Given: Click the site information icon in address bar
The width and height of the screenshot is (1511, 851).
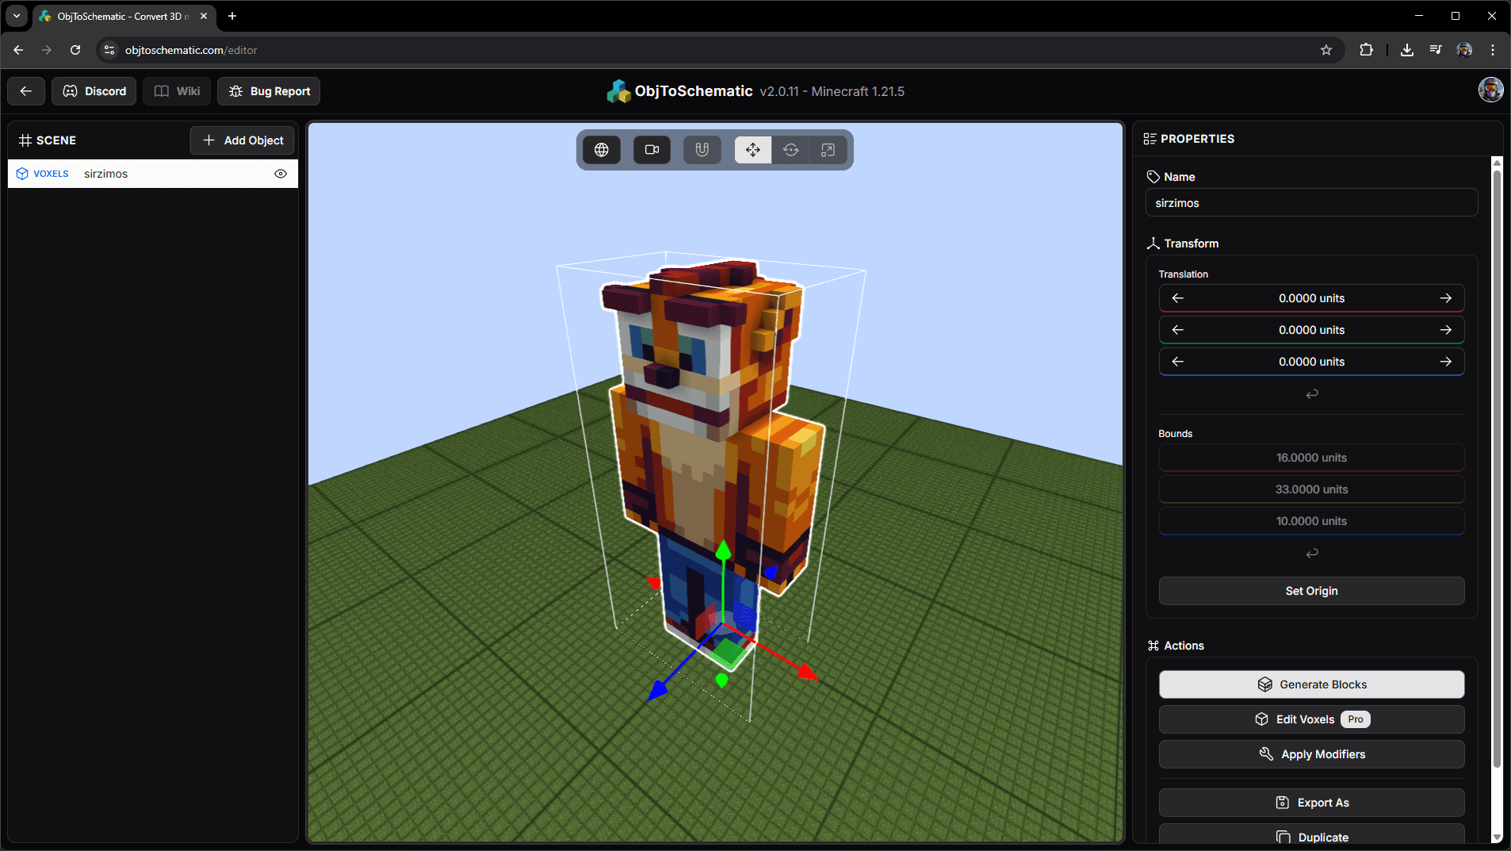Looking at the screenshot, I should (x=109, y=50).
